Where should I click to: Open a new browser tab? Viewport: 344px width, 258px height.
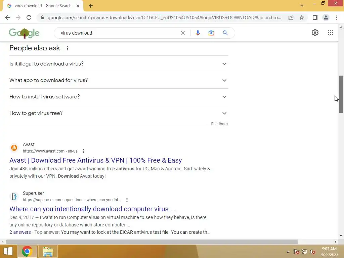91,6
